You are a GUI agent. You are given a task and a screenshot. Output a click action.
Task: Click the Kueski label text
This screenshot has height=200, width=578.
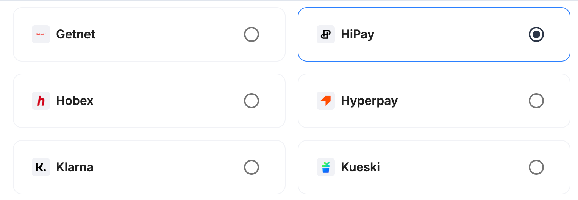point(361,167)
